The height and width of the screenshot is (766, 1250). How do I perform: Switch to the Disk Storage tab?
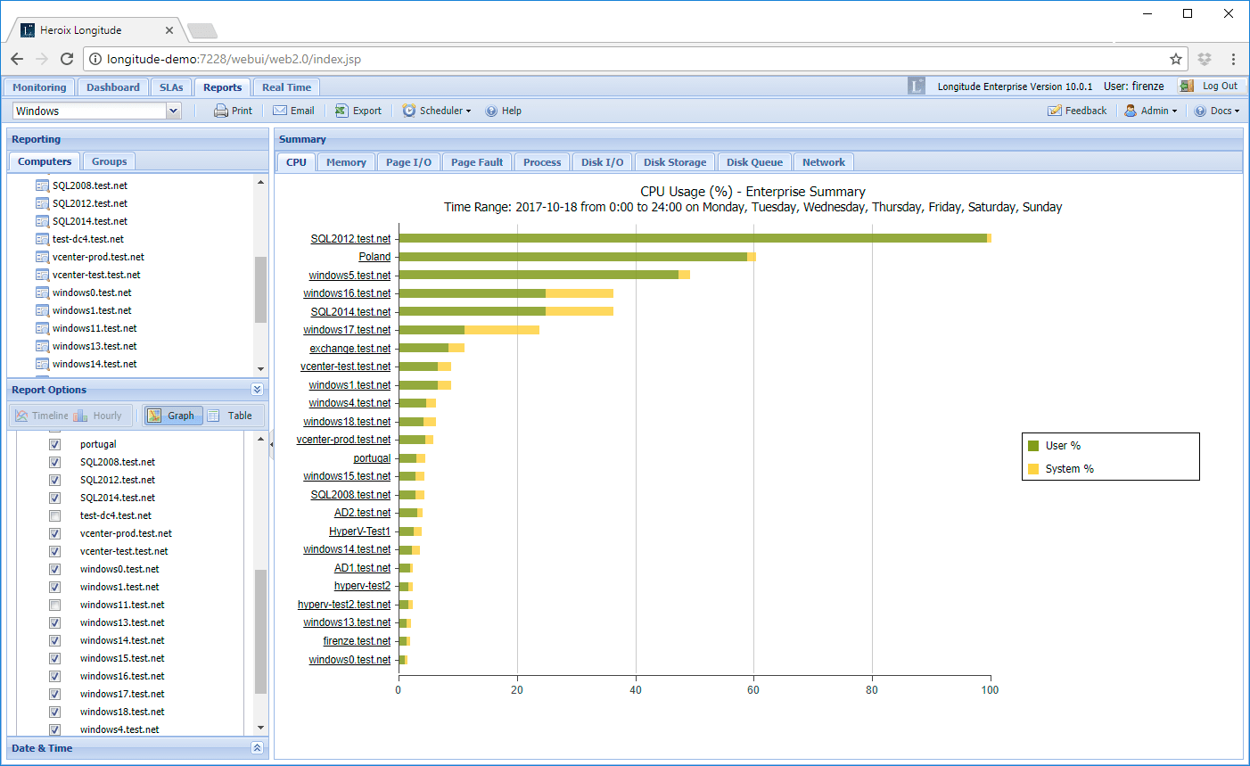675,162
